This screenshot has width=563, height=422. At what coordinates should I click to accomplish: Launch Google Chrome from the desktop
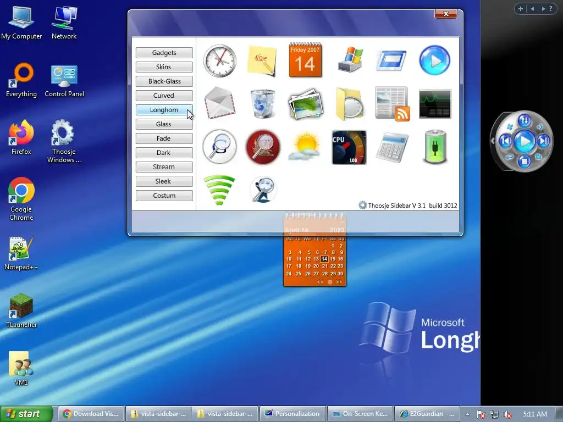tap(21, 199)
